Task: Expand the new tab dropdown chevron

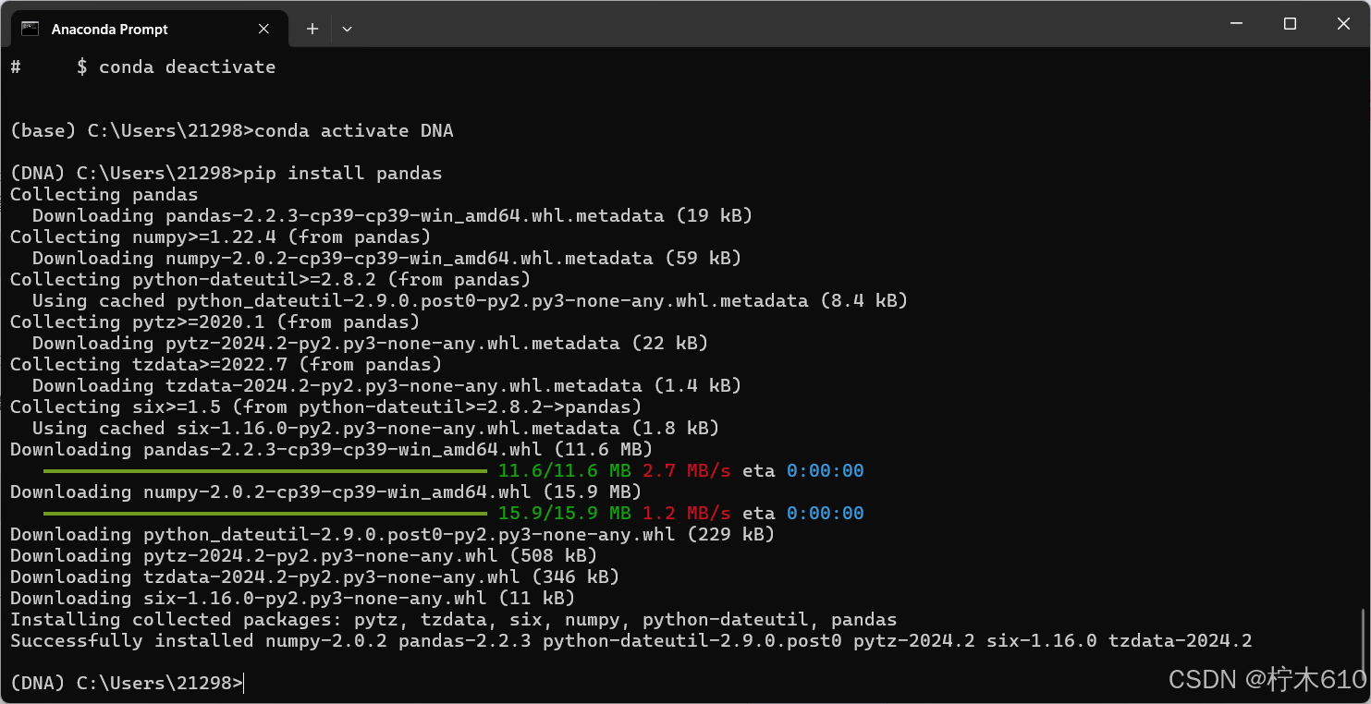Action: click(348, 29)
